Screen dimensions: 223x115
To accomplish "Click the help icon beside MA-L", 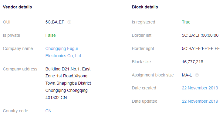I will (197, 75).
